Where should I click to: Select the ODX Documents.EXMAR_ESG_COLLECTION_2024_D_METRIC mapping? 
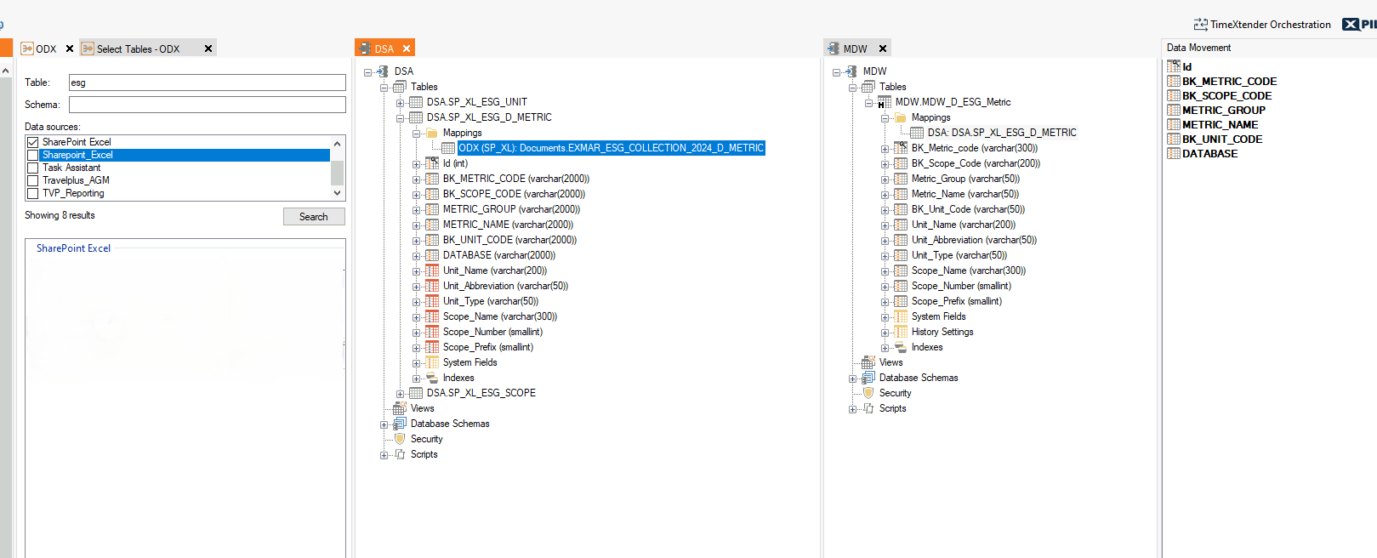coord(611,148)
